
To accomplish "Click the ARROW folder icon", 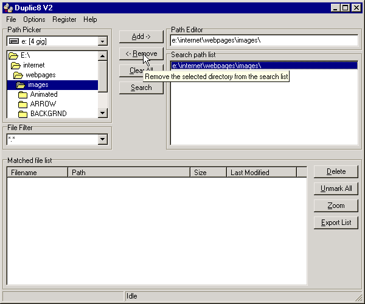I will pyautogui.click(x=23, y=104).
